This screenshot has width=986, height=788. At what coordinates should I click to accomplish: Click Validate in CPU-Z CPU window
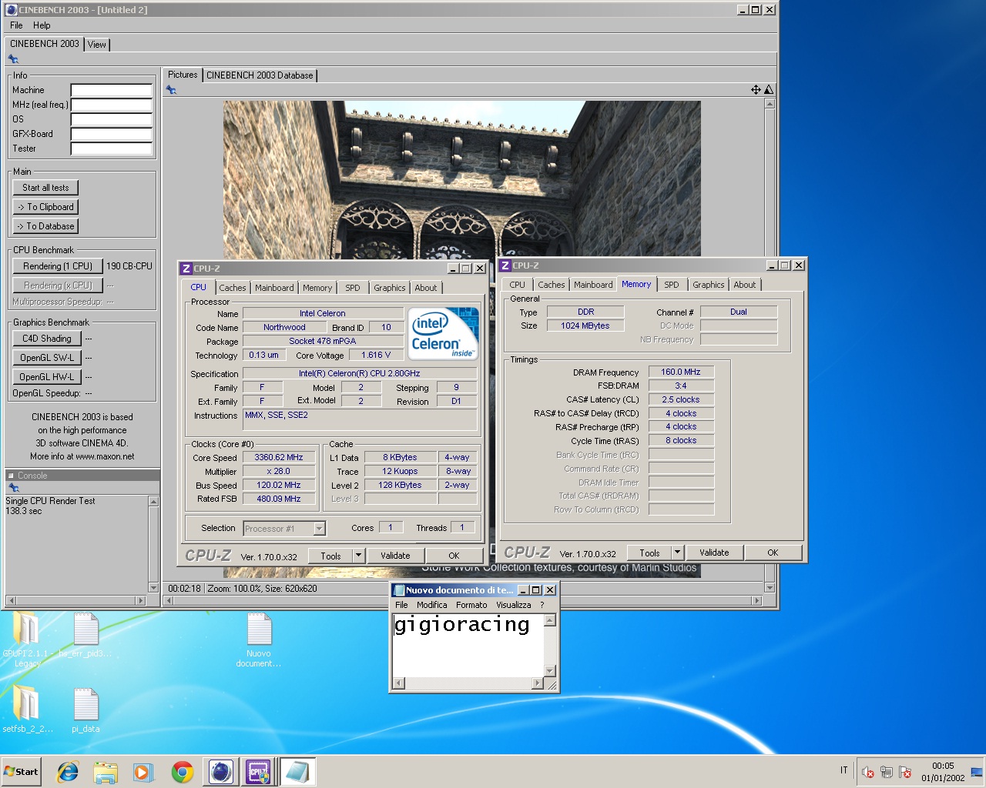point(395,556)
